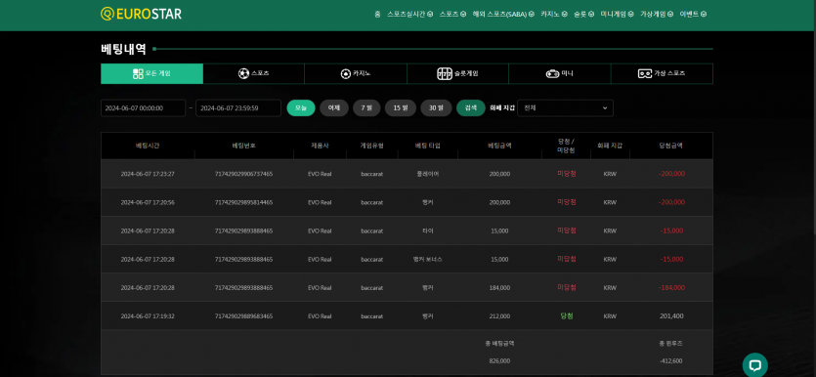Select bet time 2024-06-07 17:20:56

(x=148, y=202)
